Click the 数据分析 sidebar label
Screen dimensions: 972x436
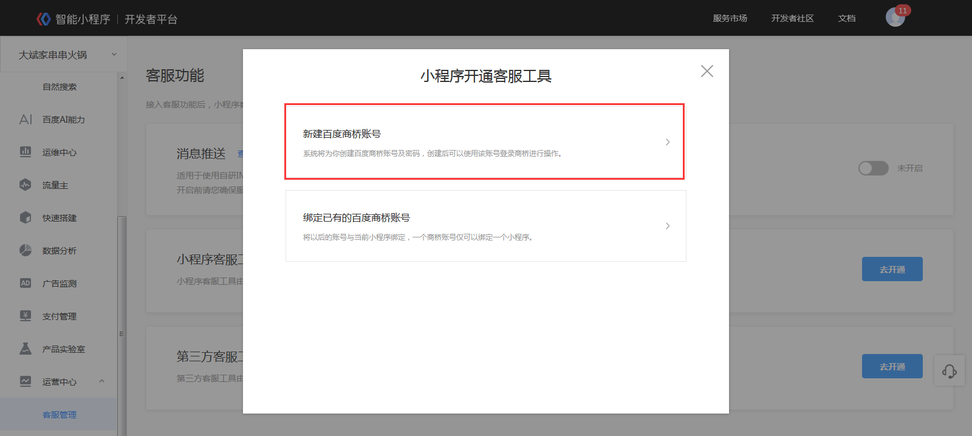60,251
